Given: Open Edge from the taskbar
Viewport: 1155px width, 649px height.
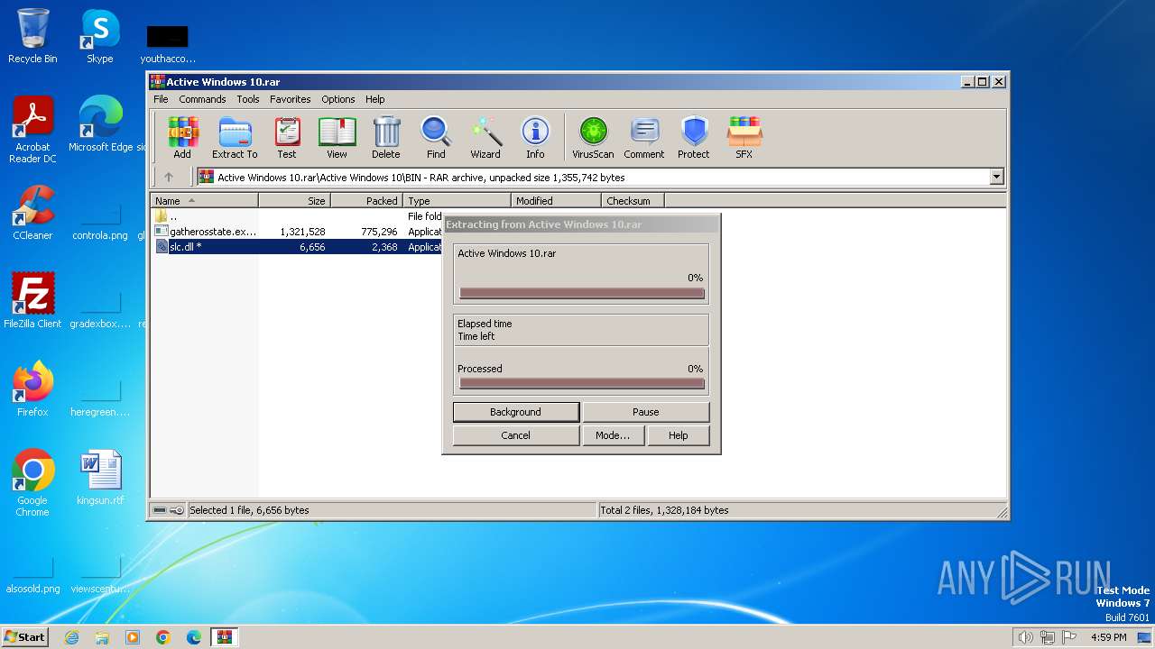Looking at the screenshot, I should coord(194,637).
